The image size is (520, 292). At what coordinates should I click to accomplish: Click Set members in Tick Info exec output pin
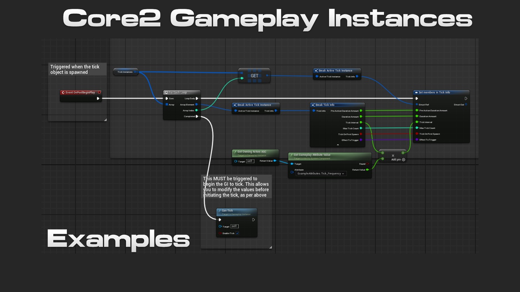click(x=466, y=98)
